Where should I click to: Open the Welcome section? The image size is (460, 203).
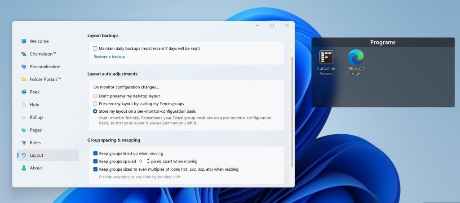tap(40, 41)
